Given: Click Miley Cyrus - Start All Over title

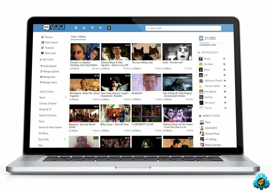Looking at the screenshot, I should click(x=115, y=124).
